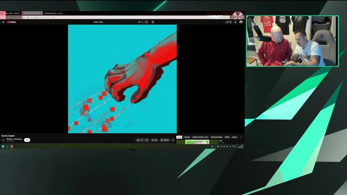Show more filter chips with right arrow
The height and width of the screenshot is (195, 347).
241,137
